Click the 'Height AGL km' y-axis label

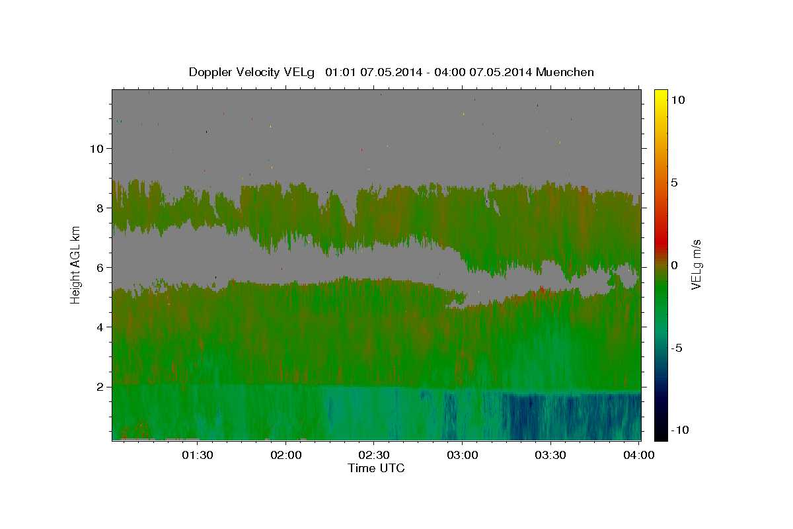(x=76, y=265)
